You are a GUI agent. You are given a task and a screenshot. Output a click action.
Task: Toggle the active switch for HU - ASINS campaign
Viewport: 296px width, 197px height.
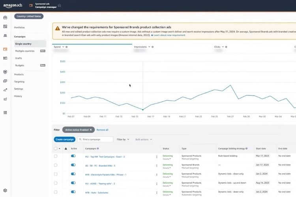click(x=73, y=183)
